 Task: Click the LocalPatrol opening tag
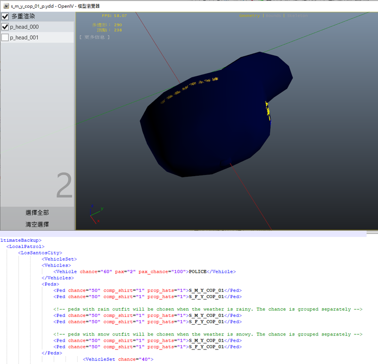pos(25,247)
